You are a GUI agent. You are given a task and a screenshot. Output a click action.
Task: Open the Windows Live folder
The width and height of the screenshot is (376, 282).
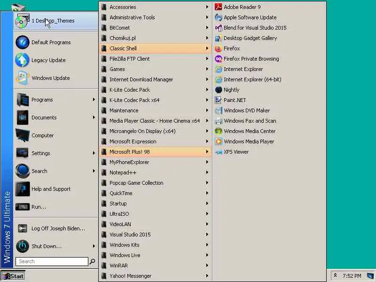(x=155, y=255)
